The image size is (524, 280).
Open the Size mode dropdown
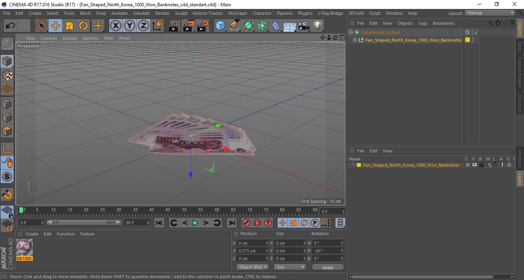point(290,267)
